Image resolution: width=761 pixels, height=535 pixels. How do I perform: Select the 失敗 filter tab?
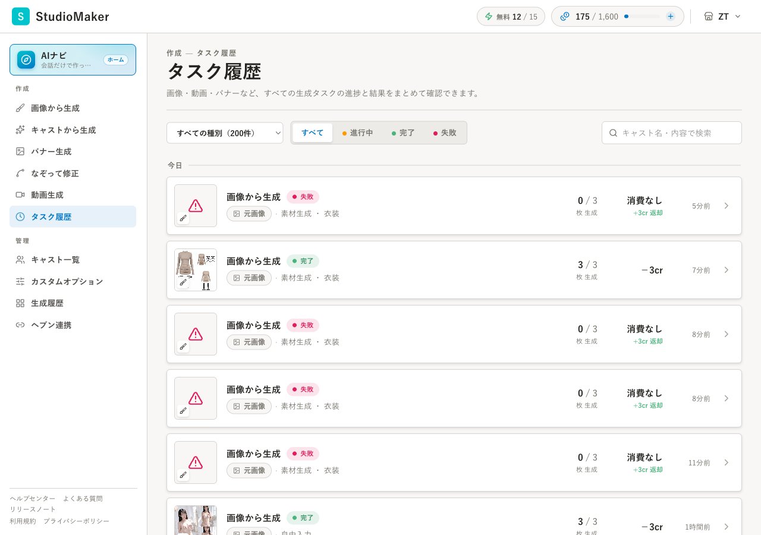[x=445, y=133]
